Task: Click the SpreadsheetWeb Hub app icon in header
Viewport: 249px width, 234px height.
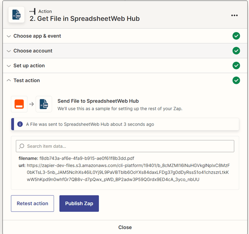Action: tap(16, 15)
